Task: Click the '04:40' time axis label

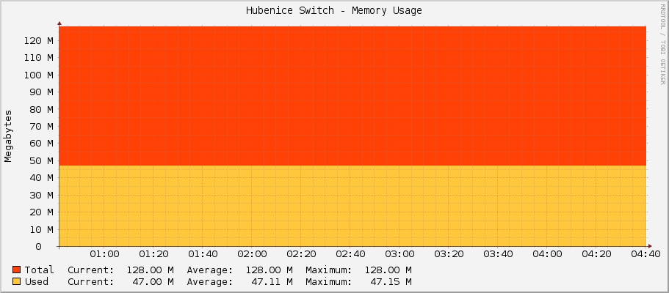Action: (x=646, y=254)
